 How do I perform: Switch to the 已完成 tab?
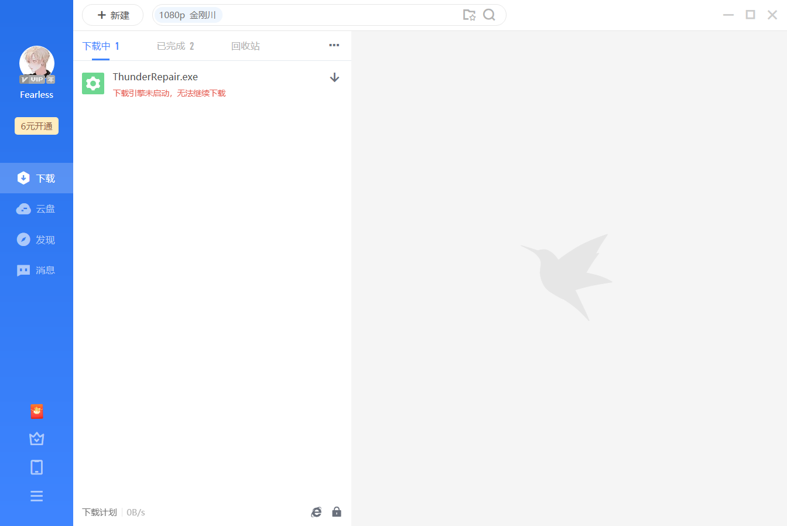point(175,46)
